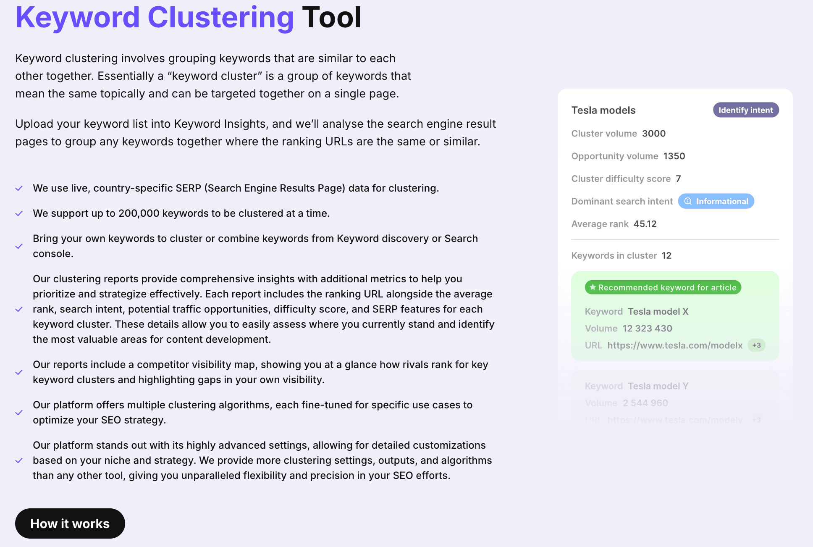Click the Cluster volume value 3000
This screenshot has width=813, height=547.
(x=653, y=134)
